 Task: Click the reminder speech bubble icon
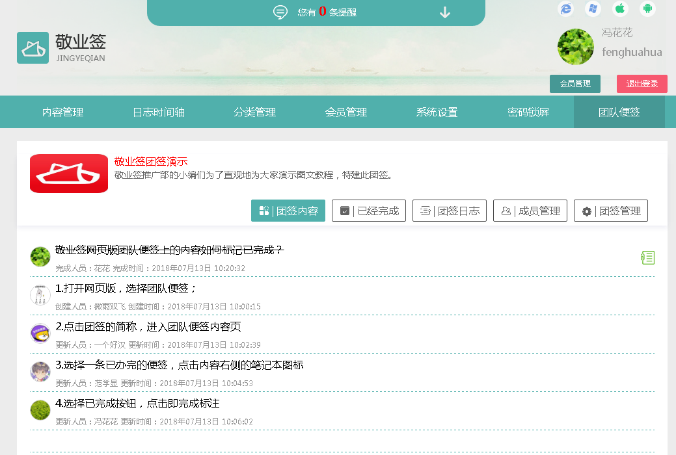[280, 12]
